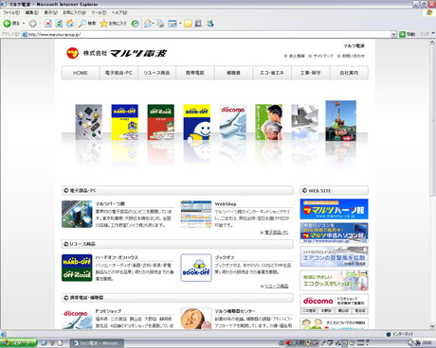436x348 pixels.
Task: Open the docomo banner in sidebar
Action: pos(334,304)
